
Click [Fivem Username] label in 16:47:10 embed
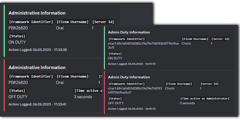(x=195, y=39)
